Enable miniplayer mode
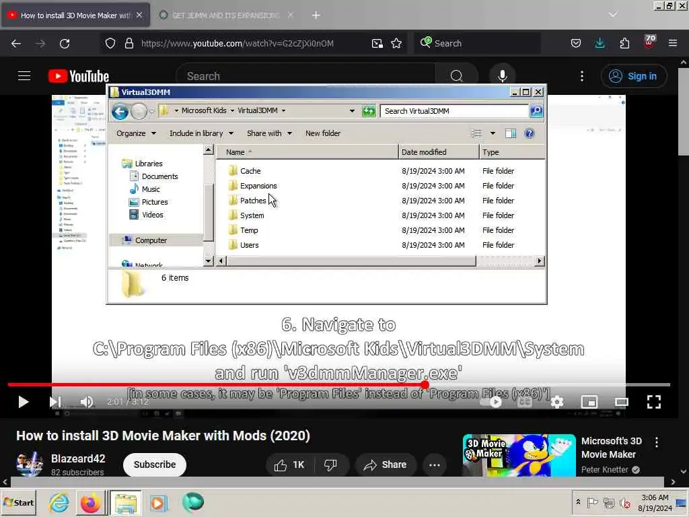The image size is (689, 517). tap(589, 402)
